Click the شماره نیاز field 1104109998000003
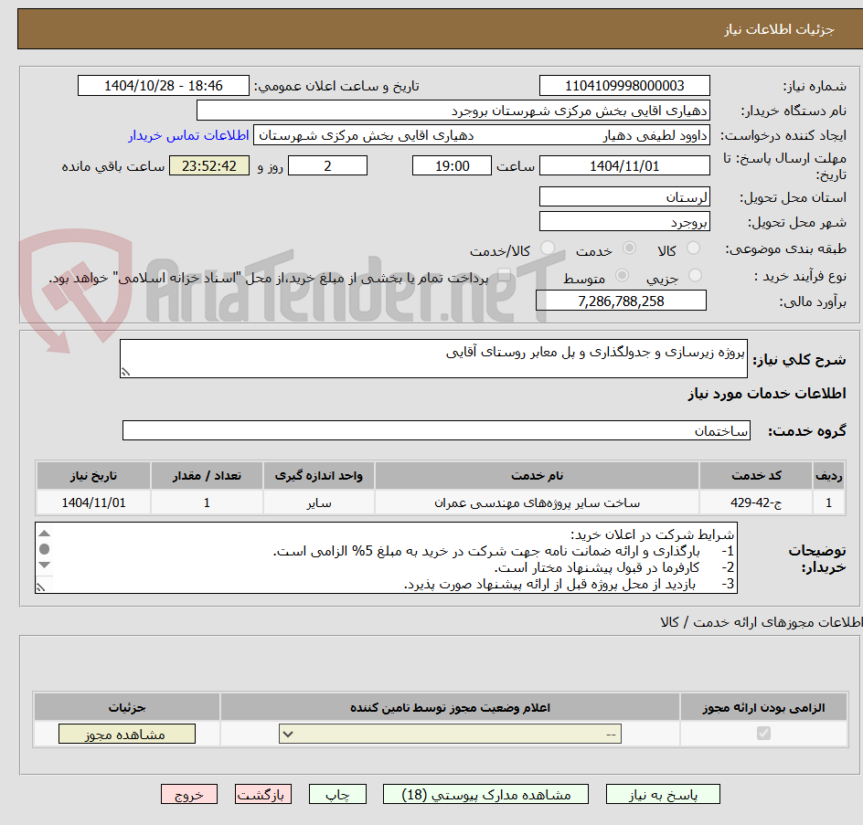Image resolution: width=863 pixels, height=825 pixels. [x=624, y=86]
